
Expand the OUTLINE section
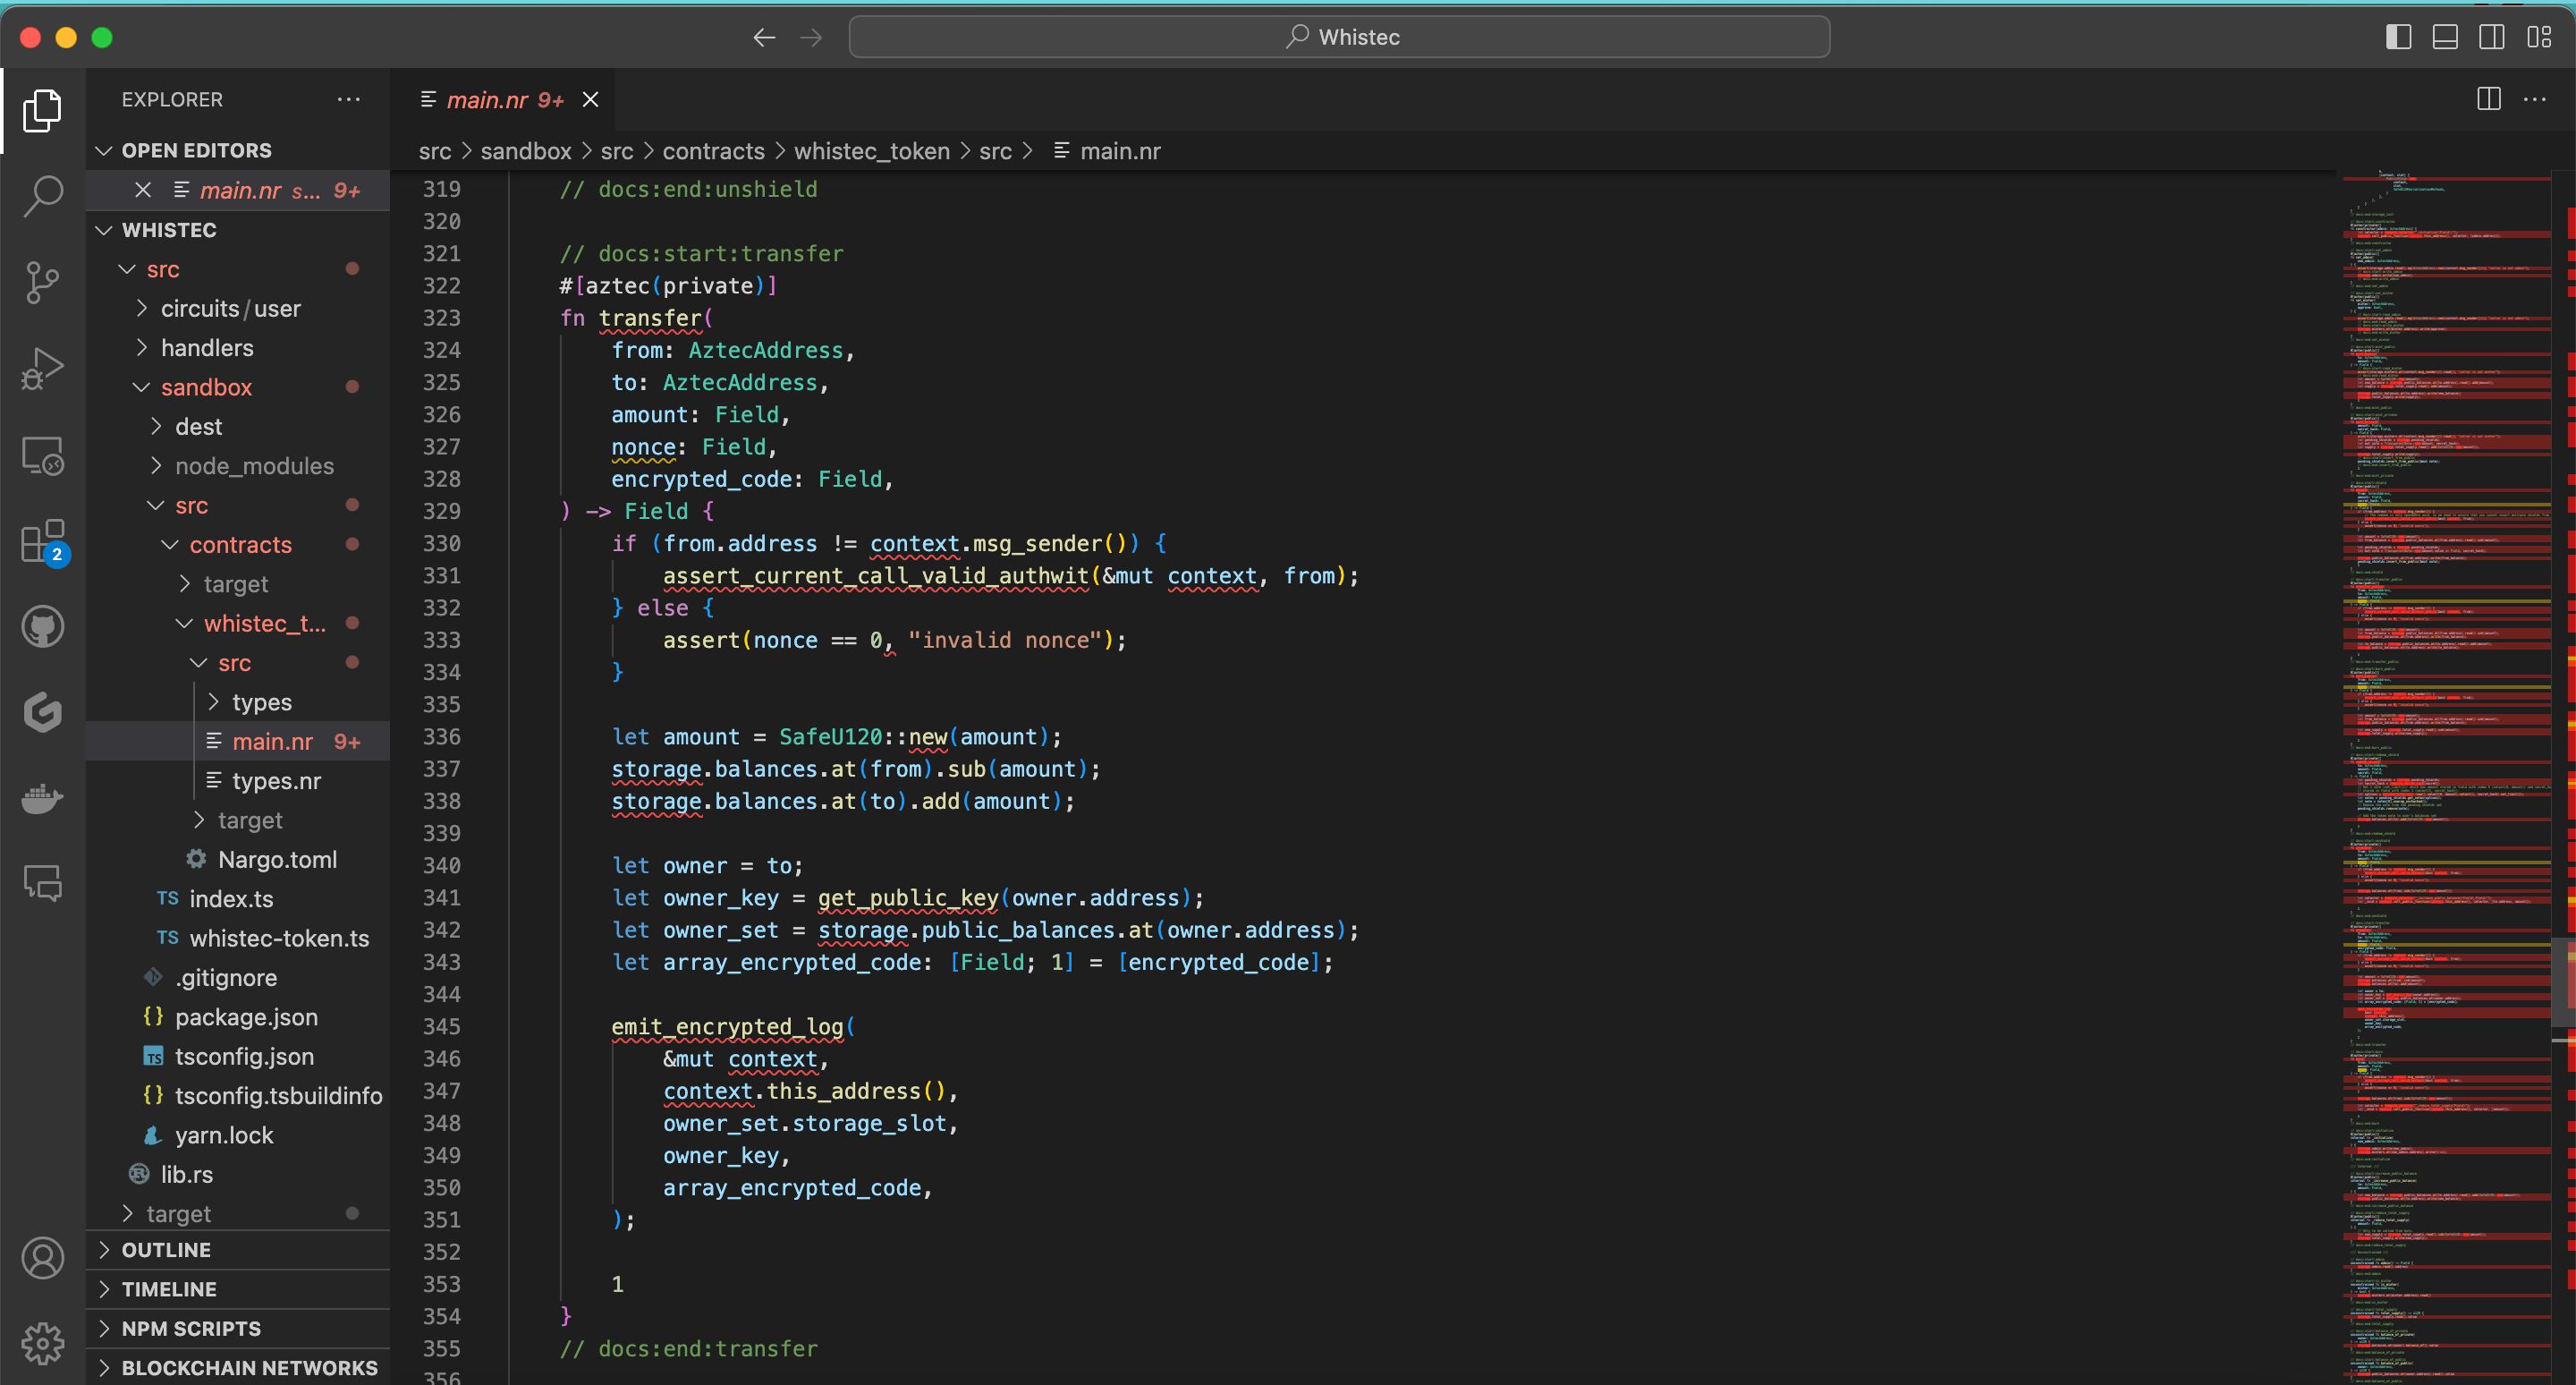[x=238, y=1250]
